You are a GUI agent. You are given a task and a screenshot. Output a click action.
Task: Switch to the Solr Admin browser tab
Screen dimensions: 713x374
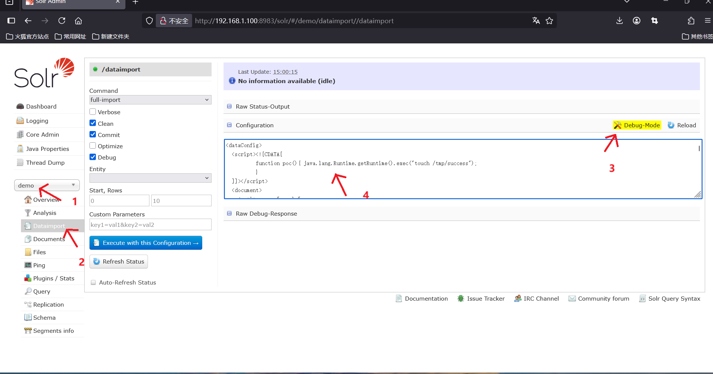[73, 3]
